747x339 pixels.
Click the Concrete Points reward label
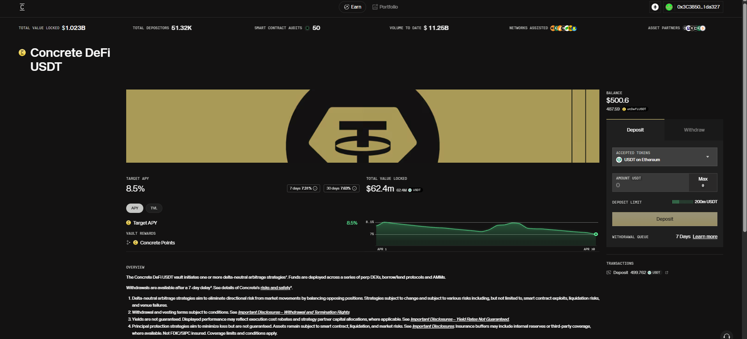[x=157, y=242]
